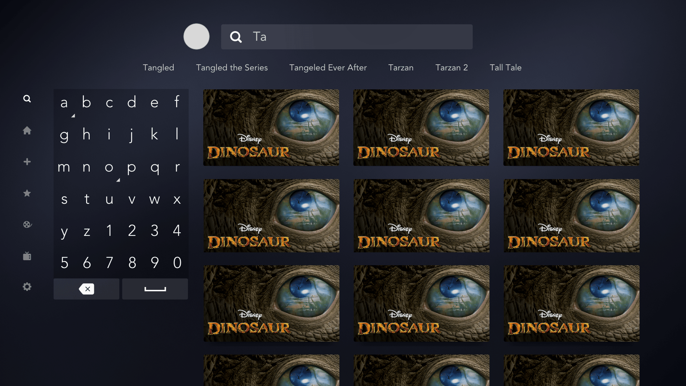
Task: Open last Dinosaur tile in top row
Action: [x=571, y=128]
